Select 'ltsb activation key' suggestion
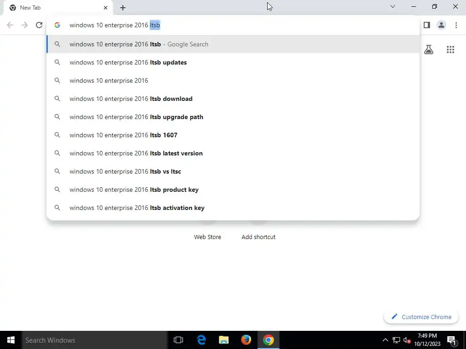 [x=233, y=208]
